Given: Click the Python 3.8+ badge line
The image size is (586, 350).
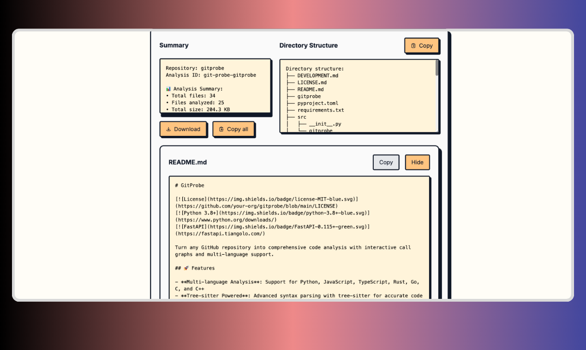Looking at the screenshot, I should click(272, 213).
